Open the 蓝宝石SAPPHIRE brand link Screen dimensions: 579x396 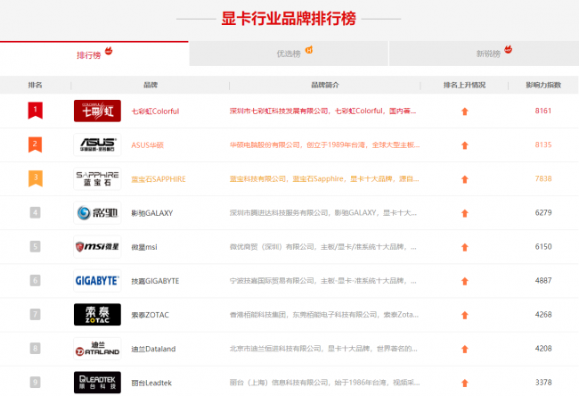coord(159,179)
